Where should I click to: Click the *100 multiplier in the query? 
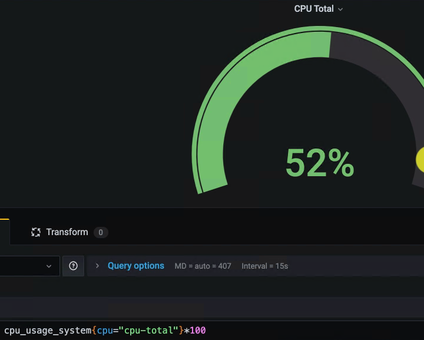pyautogui.click(x=196, y=331)
